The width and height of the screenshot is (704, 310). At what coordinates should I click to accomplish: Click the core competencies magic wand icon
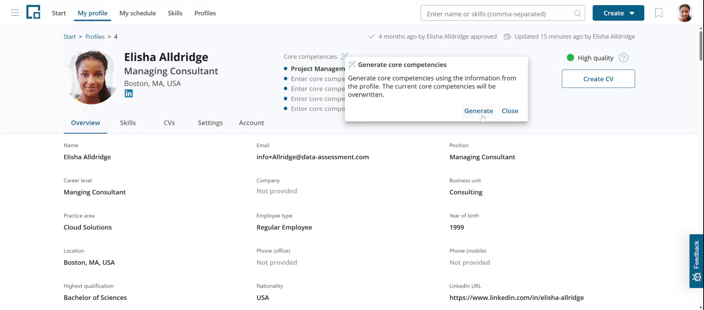point(344,56)
